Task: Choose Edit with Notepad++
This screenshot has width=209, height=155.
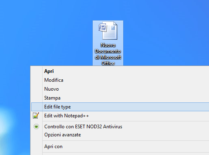Action: (120, 116)
